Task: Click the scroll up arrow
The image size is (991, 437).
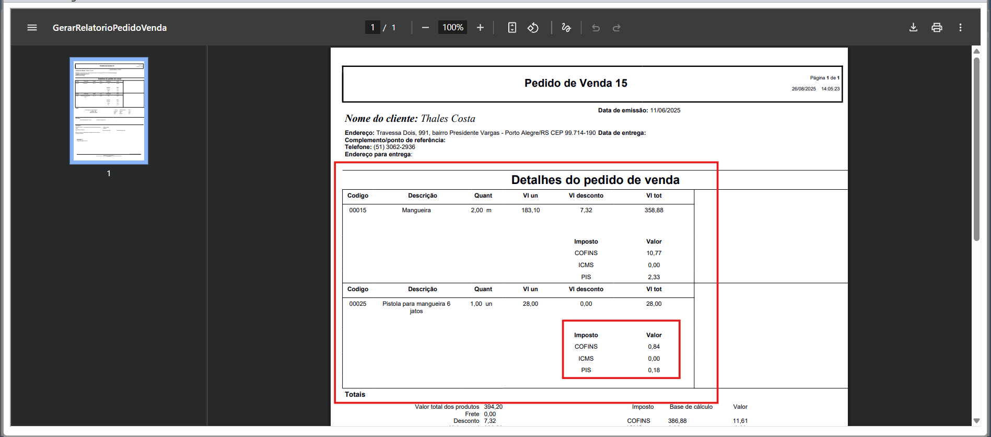Action: point(976,51)
